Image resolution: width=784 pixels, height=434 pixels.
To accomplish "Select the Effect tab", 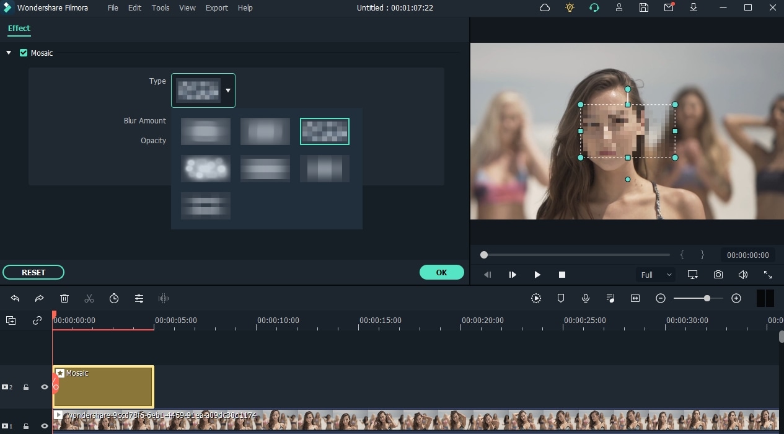I will click(19, 29).
